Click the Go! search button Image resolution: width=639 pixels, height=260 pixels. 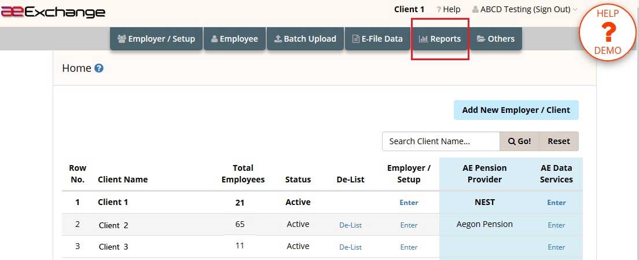click(520, 141)
